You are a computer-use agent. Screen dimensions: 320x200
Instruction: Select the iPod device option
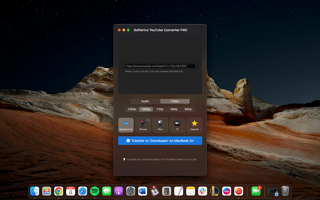pos(160,125)
